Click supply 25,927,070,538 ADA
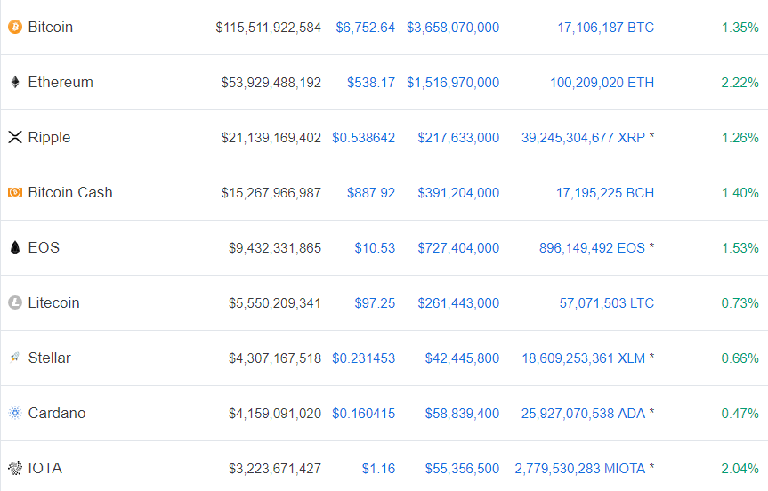The height and width of the screenshot is (491, 768). tap(584, 414)
